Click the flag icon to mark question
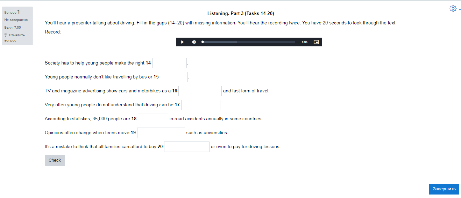461x198 pixels. coord(6,35)
